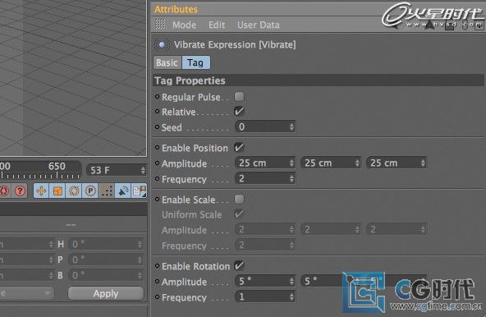
Task: Select the Tag tab
Action: (195, 62)
